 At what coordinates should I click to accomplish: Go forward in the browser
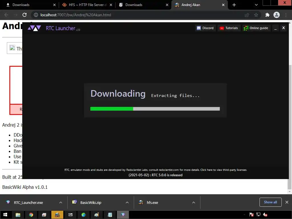[x=15, y=15]
